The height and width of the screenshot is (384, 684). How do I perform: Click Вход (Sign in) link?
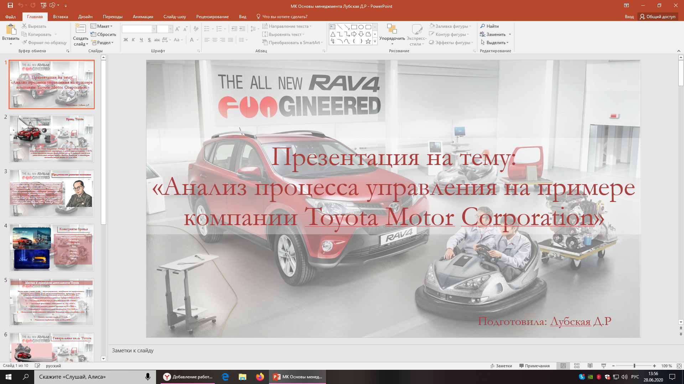[x=629, y=17]
